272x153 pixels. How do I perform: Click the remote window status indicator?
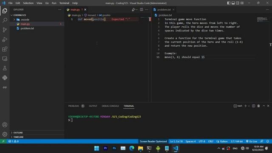3,142
